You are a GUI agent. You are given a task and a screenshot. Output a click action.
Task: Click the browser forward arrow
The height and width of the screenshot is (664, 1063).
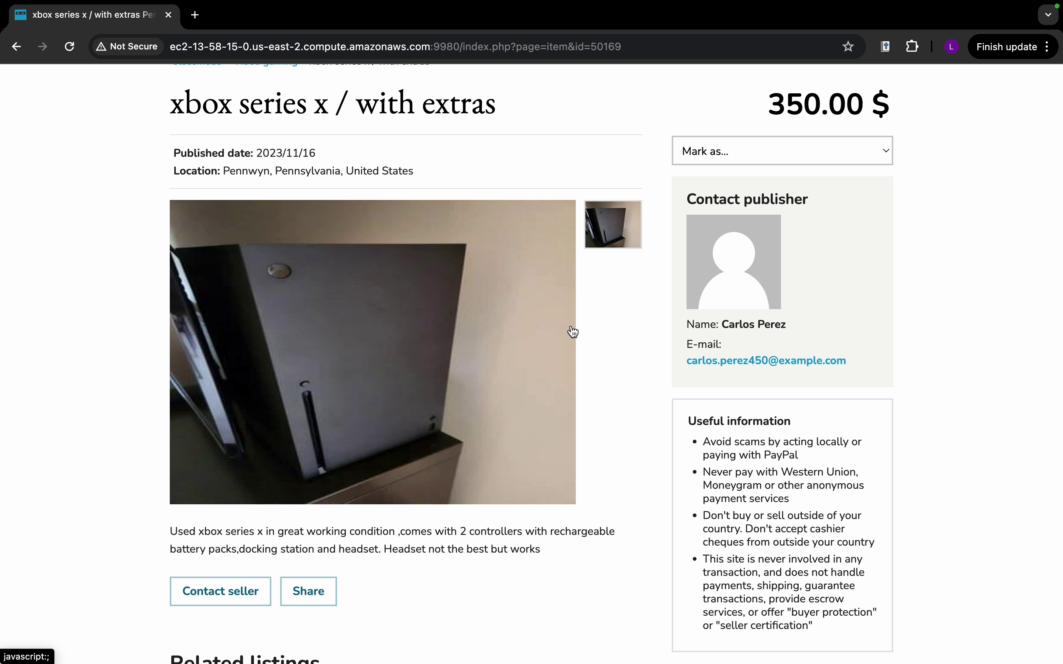point(42,46)
